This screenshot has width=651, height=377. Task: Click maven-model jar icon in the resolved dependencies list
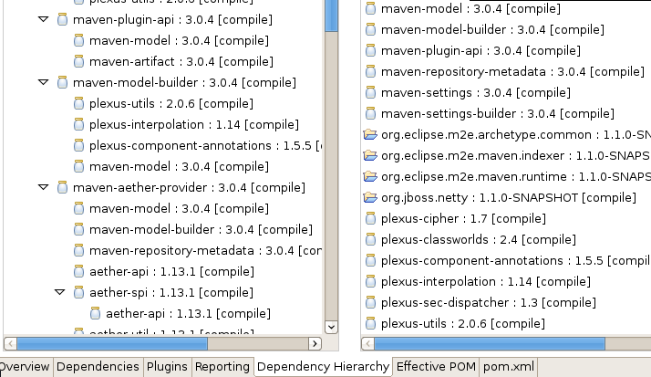coord(370,9)
